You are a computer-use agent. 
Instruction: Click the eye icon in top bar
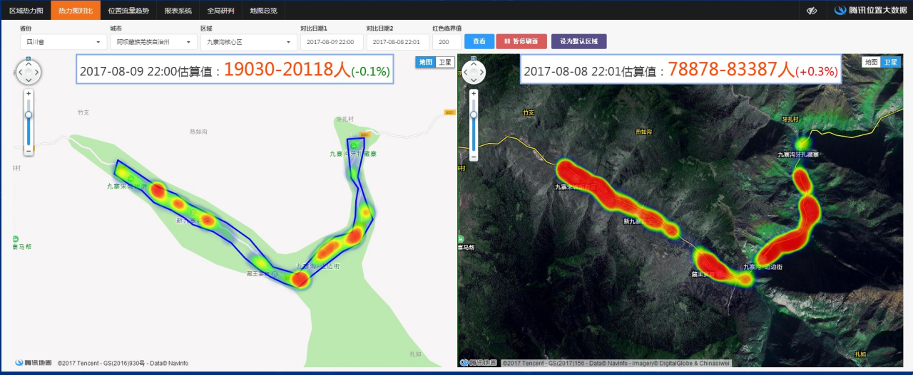pyautogui.click(x=812, y=11)
